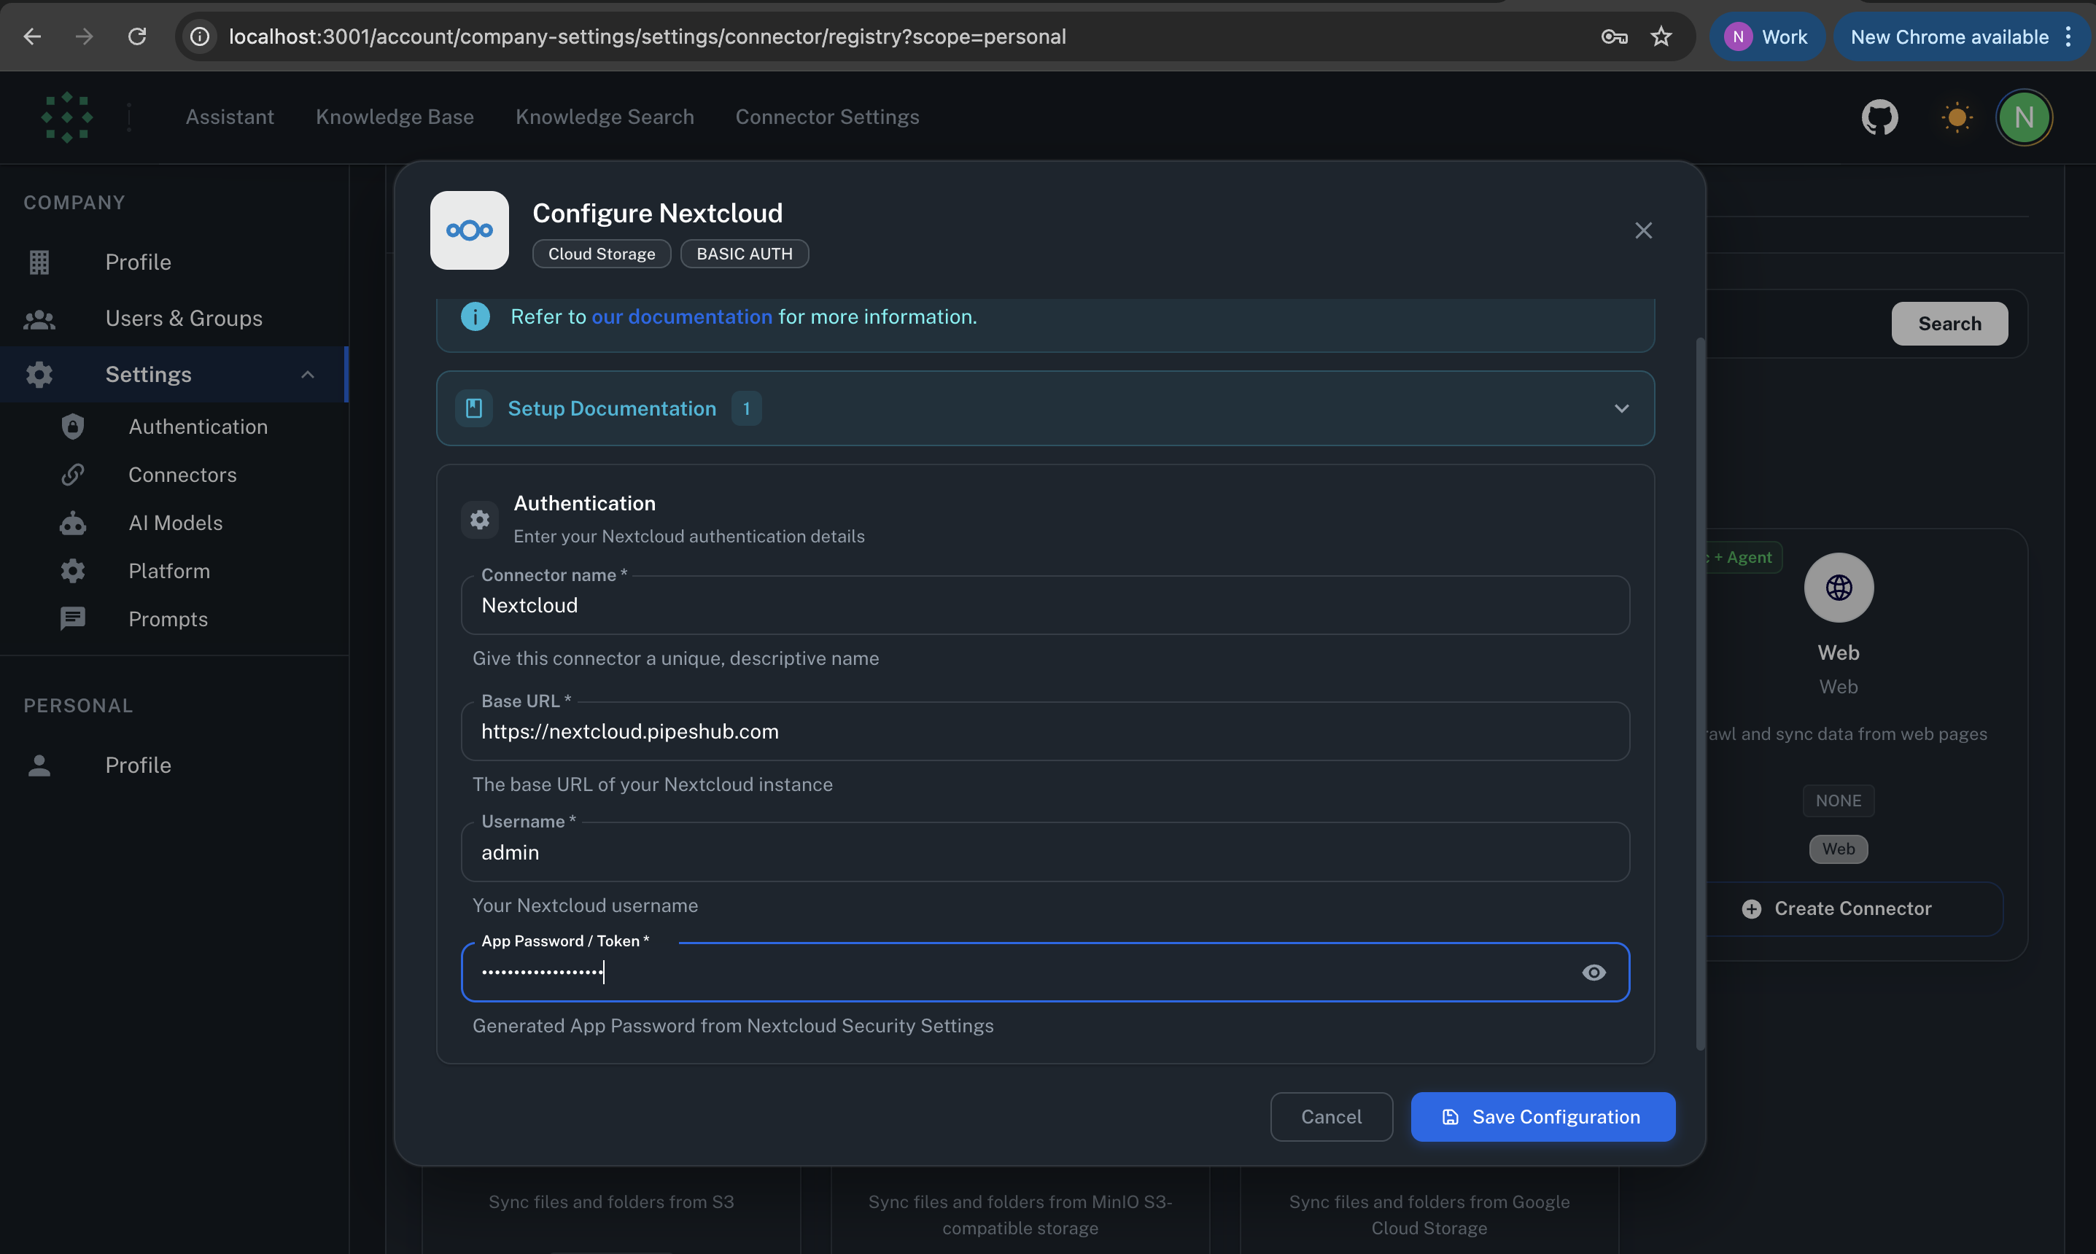Click the Nextcloud connector logo
Image resolution: width=2096 pixels, height=1254 pixels.
(468, 230)
